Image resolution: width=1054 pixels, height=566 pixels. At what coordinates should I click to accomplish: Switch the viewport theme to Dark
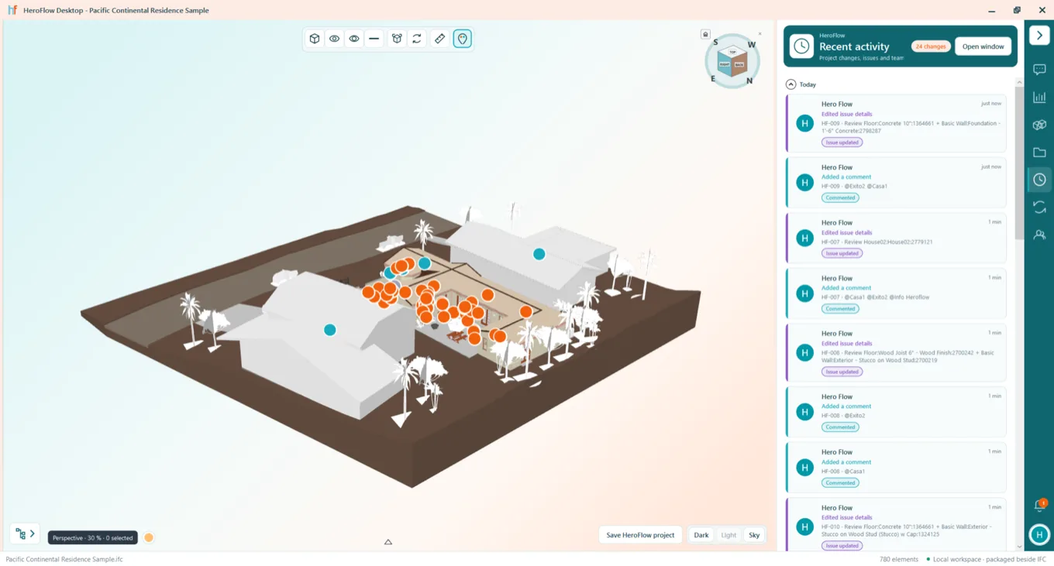tap(701, 535)
